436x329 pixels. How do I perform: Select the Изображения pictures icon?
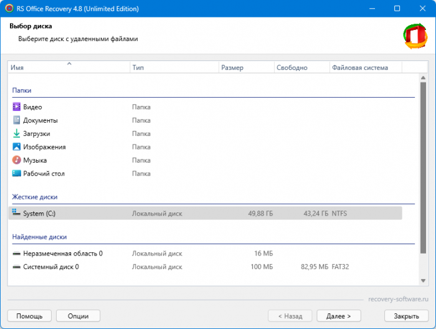(x=16, y=147)
